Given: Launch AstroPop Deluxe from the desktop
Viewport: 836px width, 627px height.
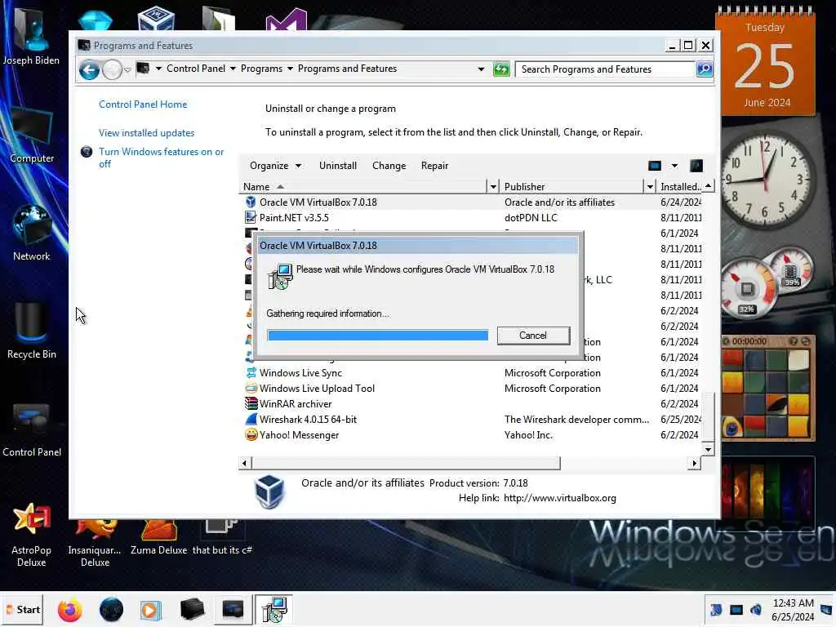Looking at the screenshot, I should pyautogui.click(x=32, y=535).
